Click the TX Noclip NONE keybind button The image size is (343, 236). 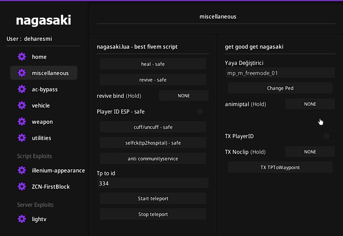[x=310, y=152]
